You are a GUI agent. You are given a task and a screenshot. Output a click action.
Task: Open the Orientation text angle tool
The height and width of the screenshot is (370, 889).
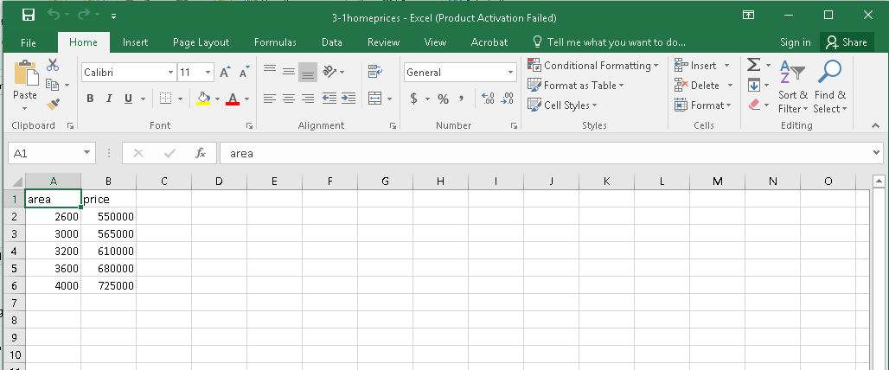[334, 72]
